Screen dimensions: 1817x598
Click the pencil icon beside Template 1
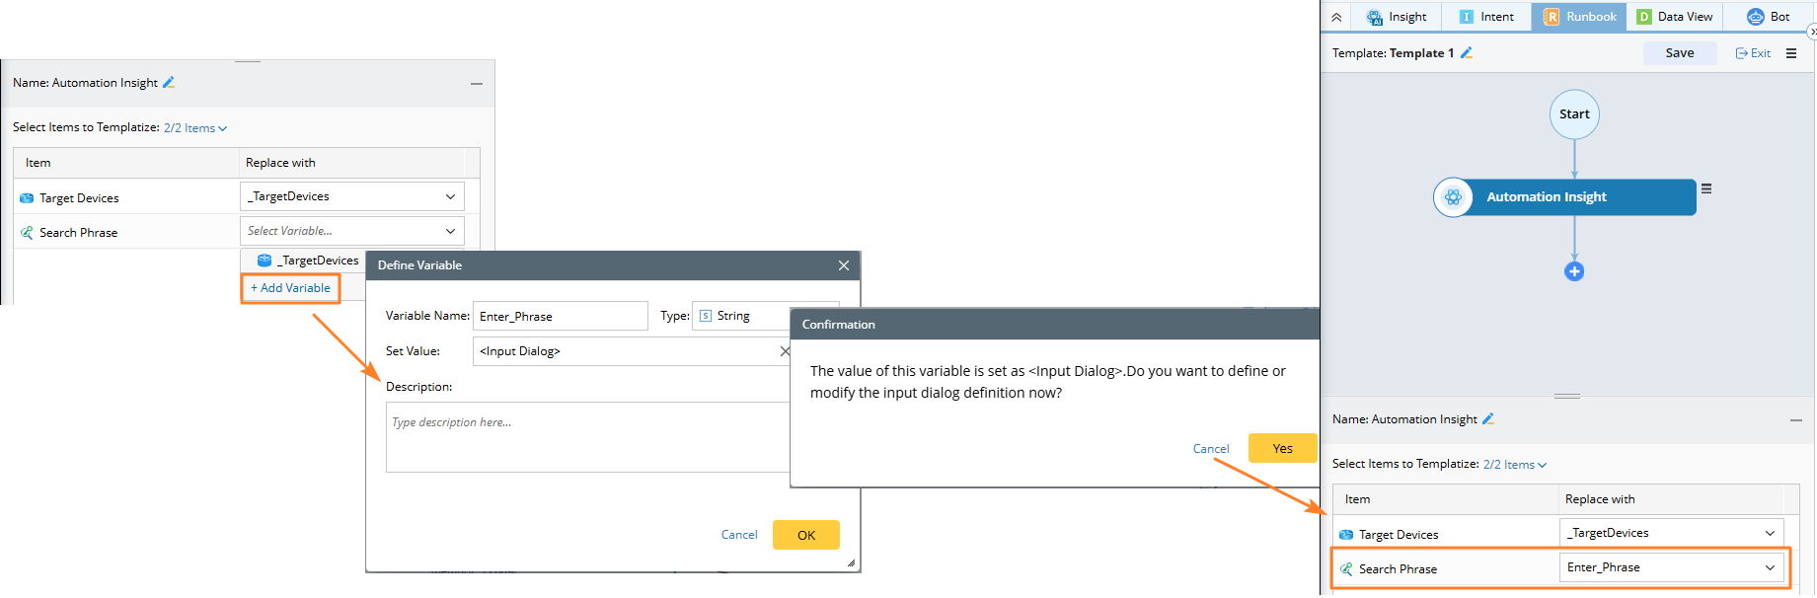click(x=1467, y=53)
